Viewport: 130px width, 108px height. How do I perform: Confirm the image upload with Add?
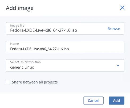[116, 101]
